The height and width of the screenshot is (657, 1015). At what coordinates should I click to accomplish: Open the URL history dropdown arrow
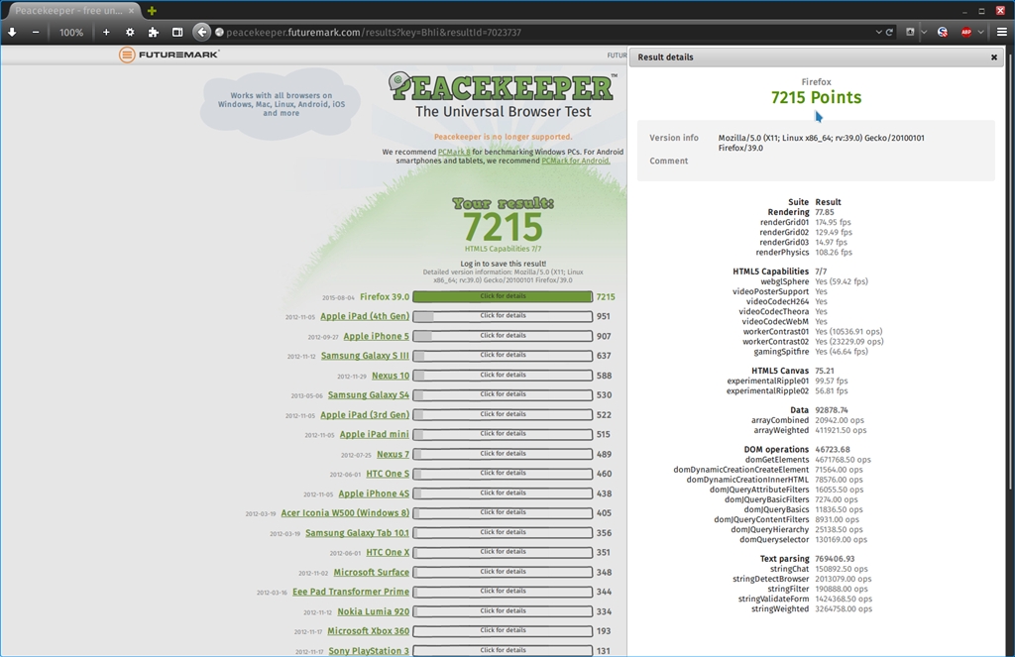(x=878, y=32)
